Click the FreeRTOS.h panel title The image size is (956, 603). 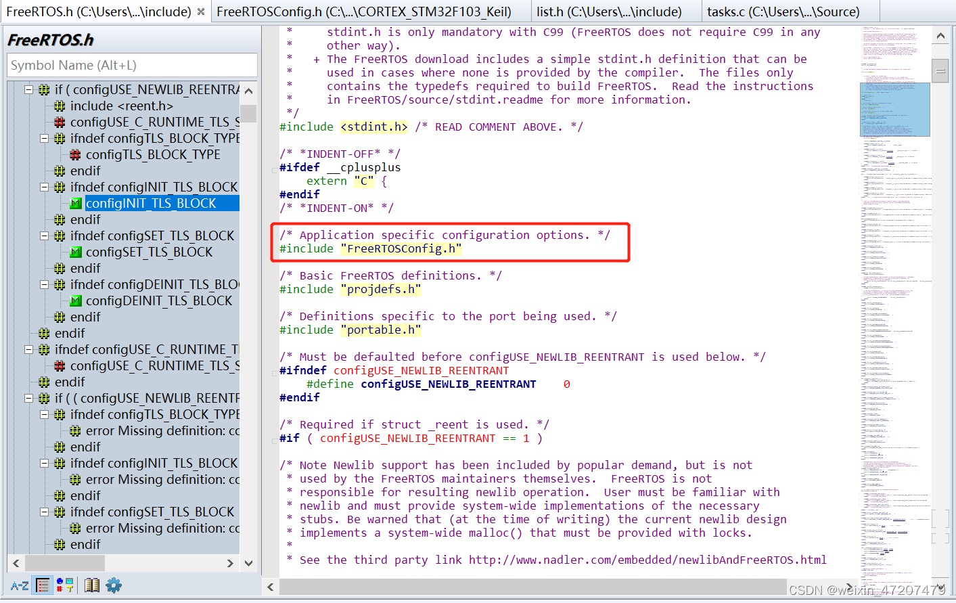(51, 40)
